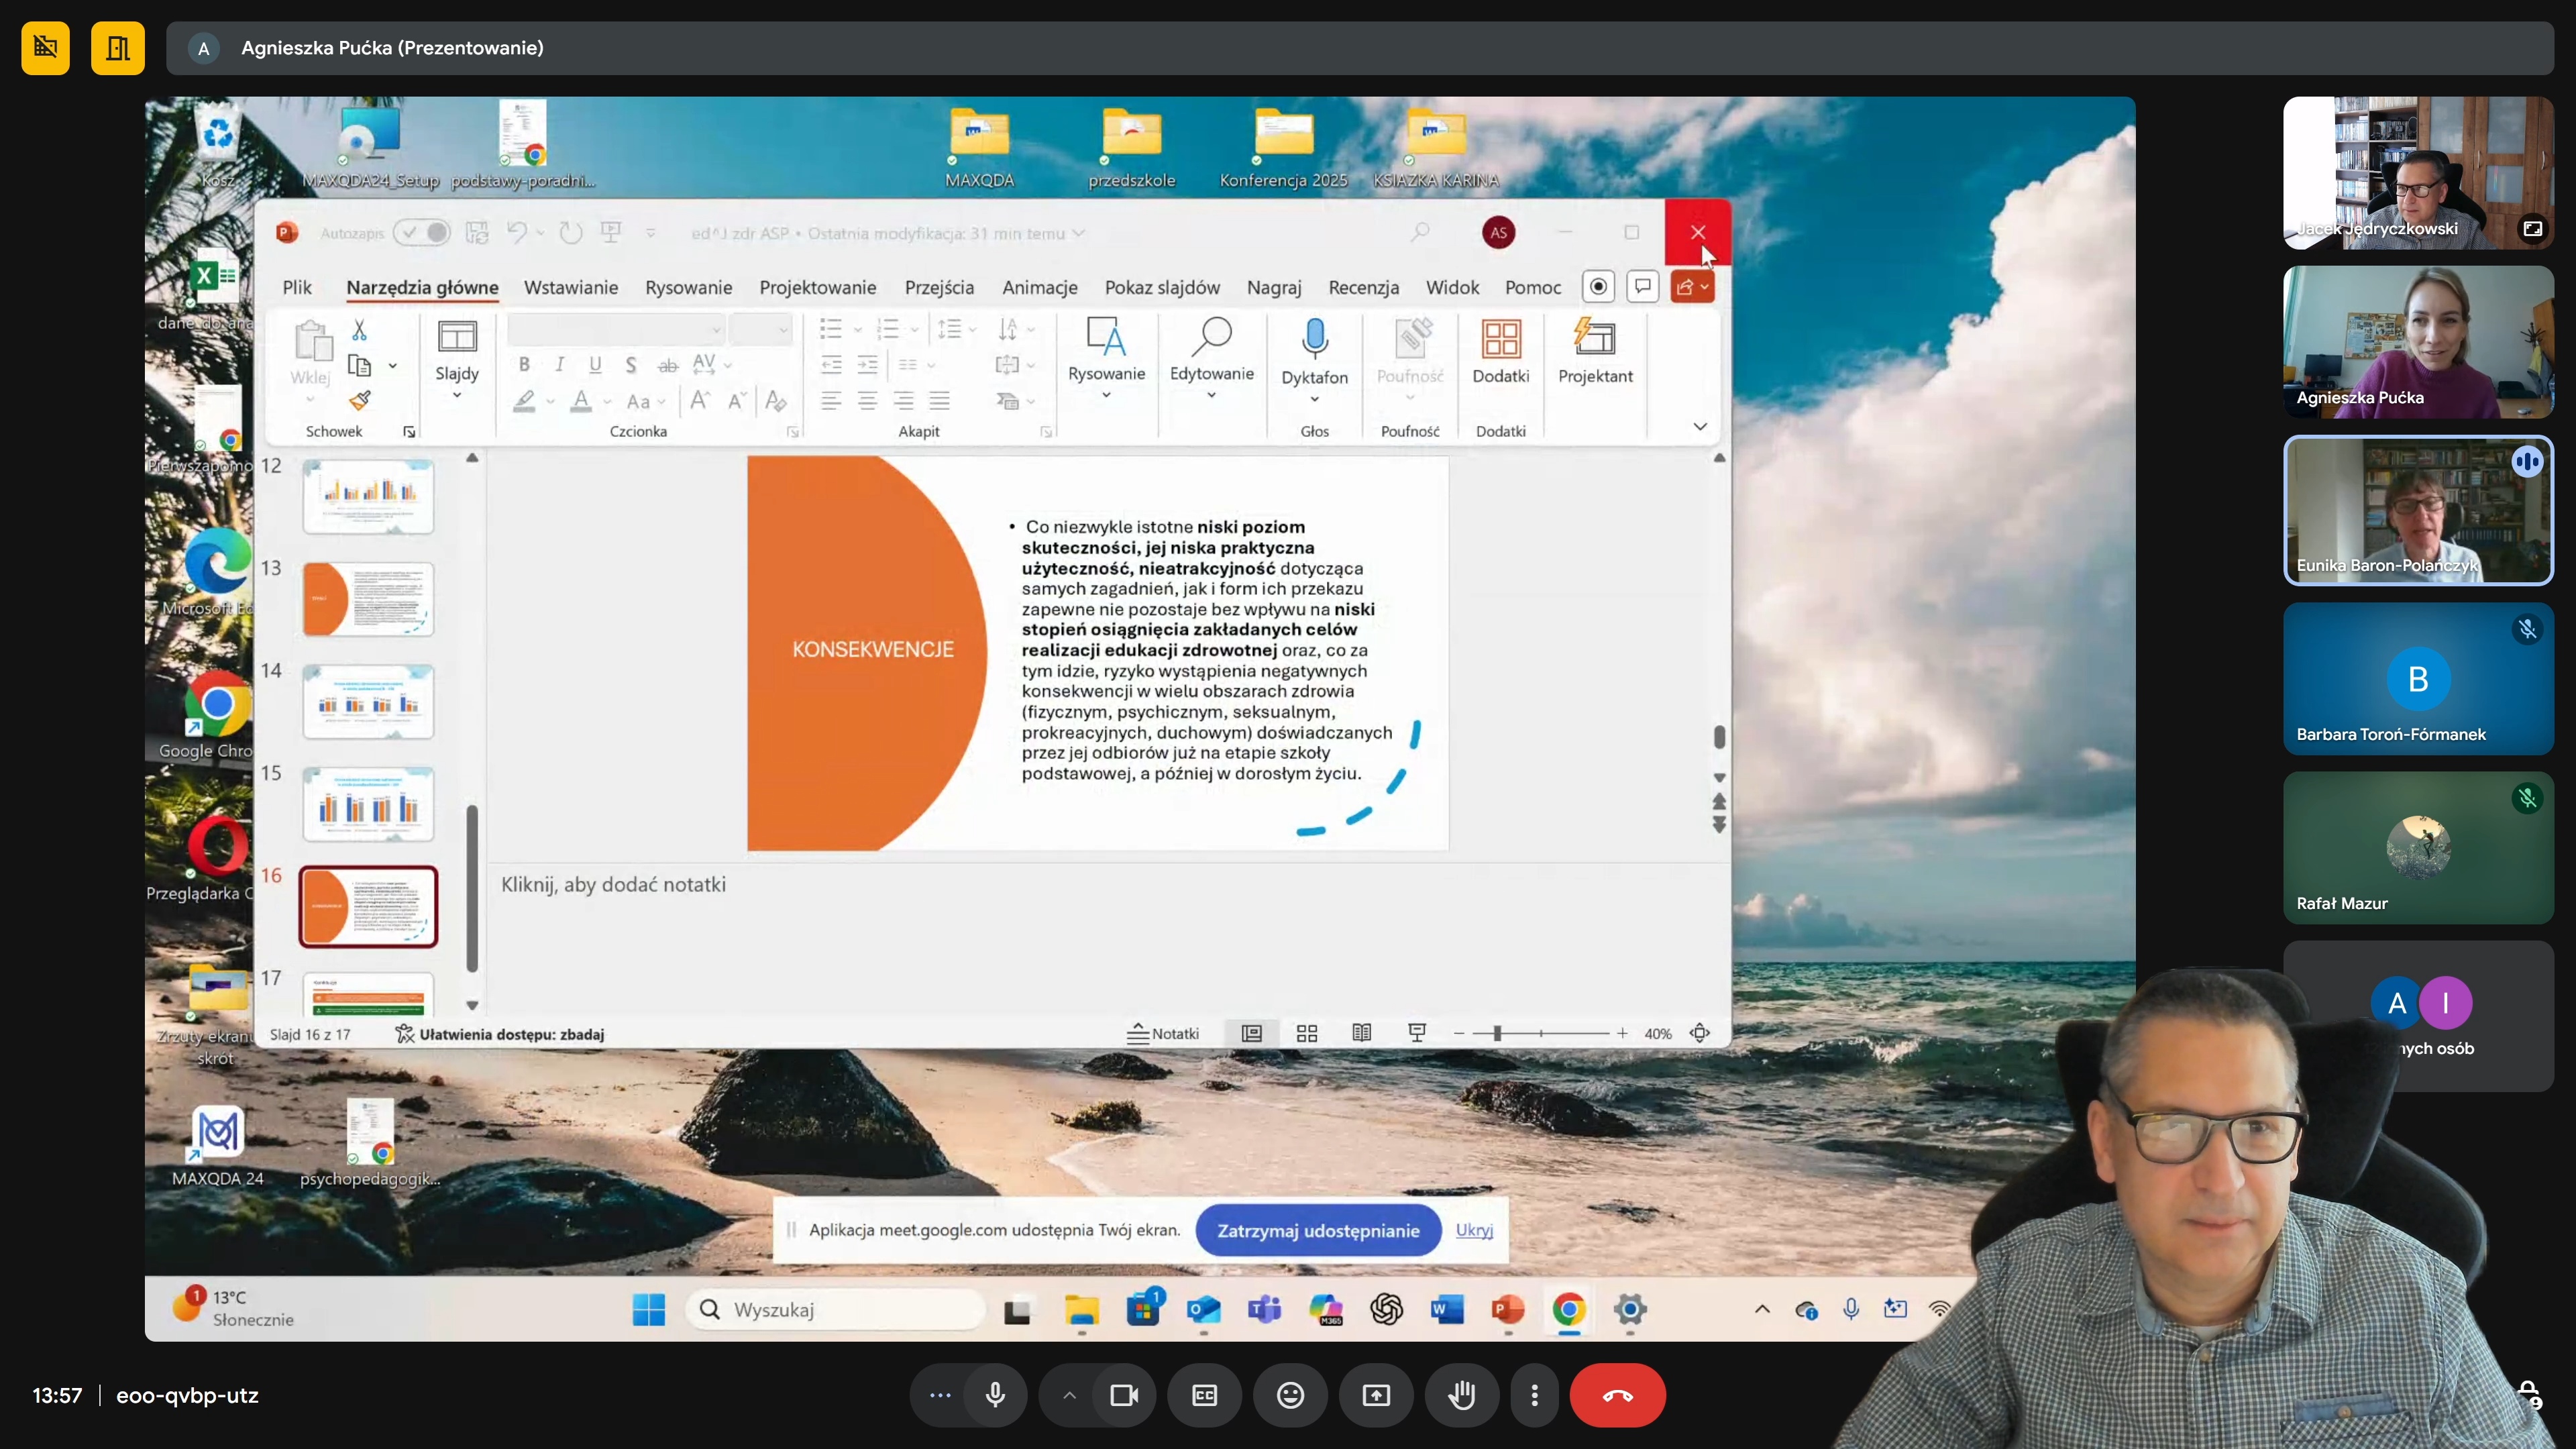Click Zatrzymaj udostępnianie button

click(1318, 1231)
